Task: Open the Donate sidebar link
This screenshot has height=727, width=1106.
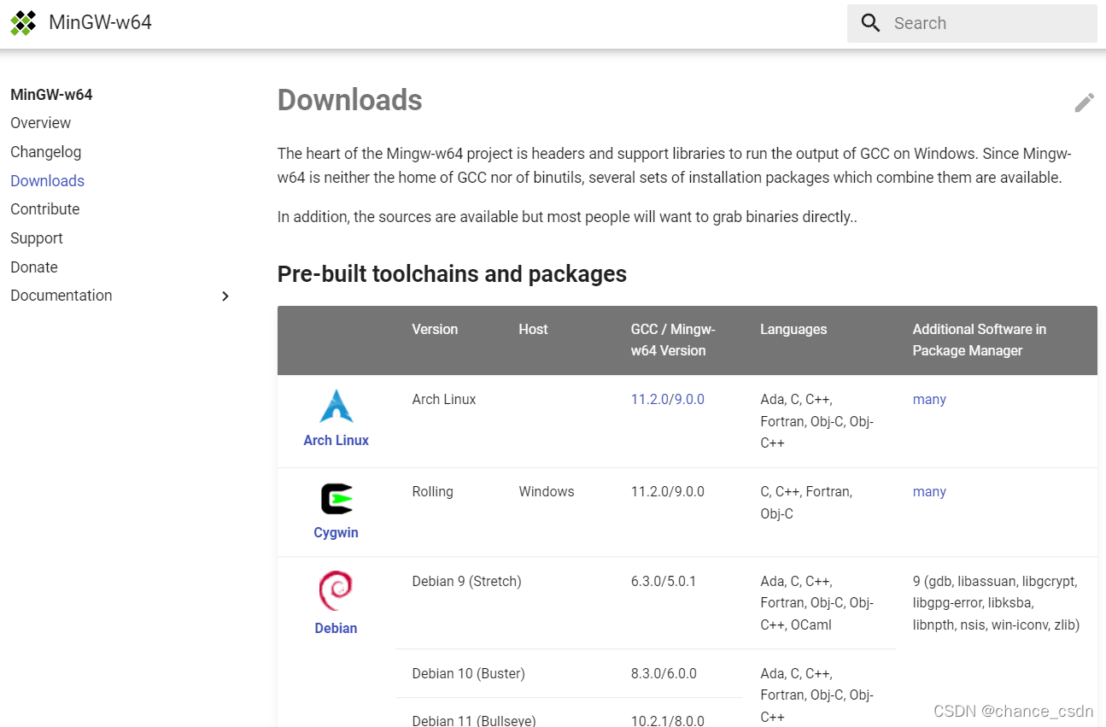Action: (34, 267)
